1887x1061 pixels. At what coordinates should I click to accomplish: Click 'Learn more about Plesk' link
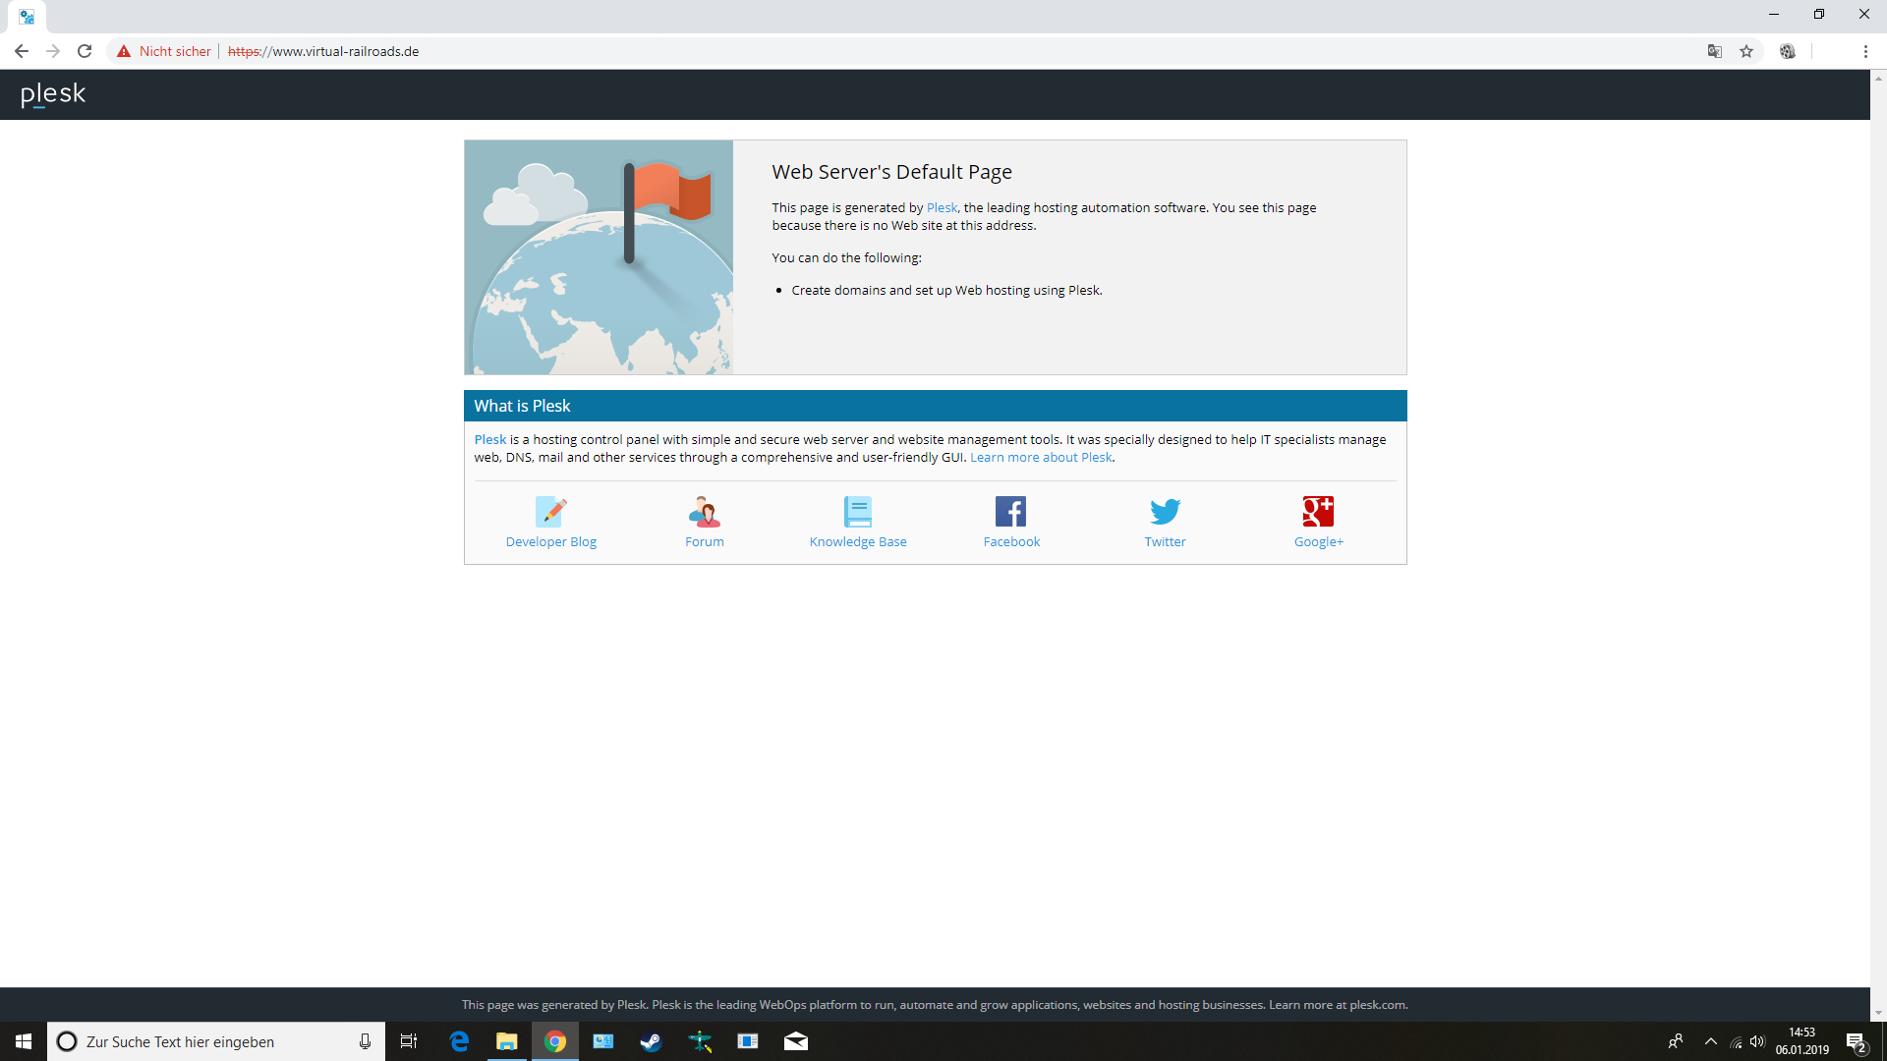pyautogui.click(x=1041, y=458)
